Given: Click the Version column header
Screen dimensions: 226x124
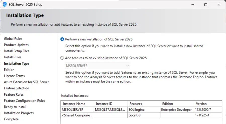Looking at the screenshot, I should 208,104.
